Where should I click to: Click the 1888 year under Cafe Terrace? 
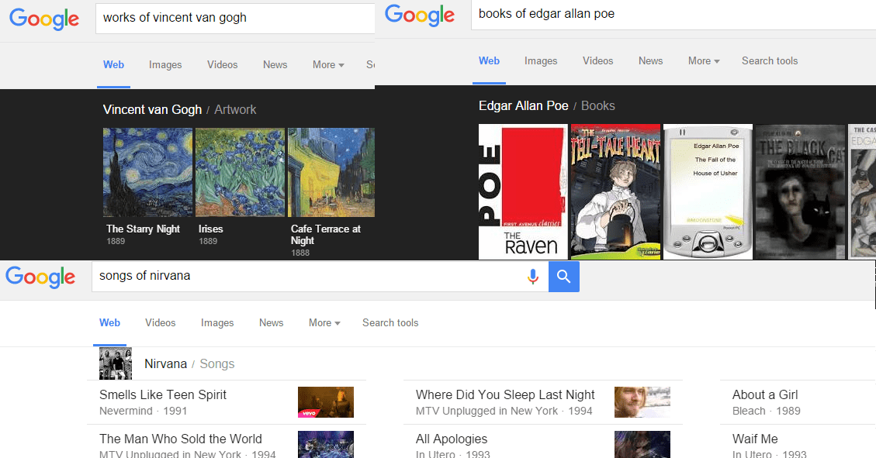[x=300, y=253]
